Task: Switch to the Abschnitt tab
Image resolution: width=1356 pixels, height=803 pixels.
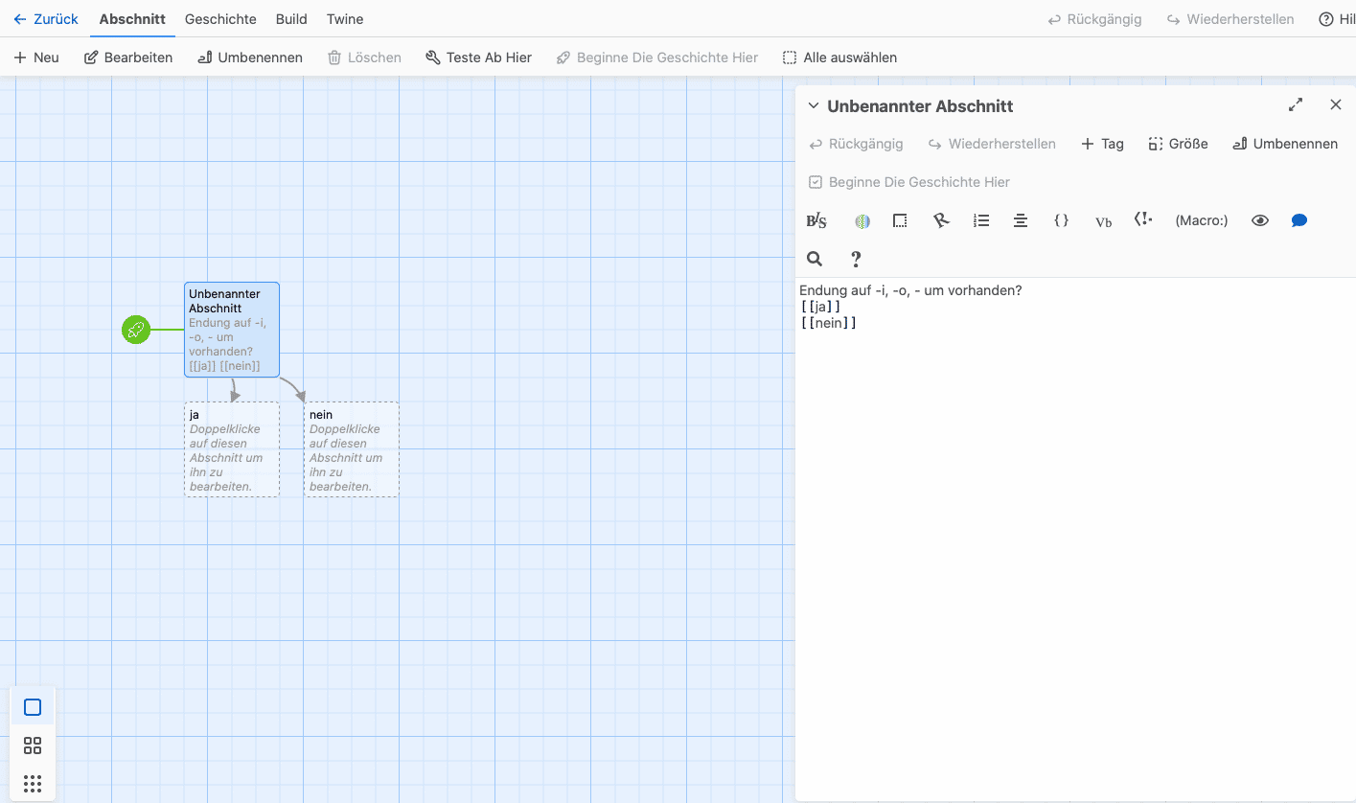Action: click(x=132, y=19)
